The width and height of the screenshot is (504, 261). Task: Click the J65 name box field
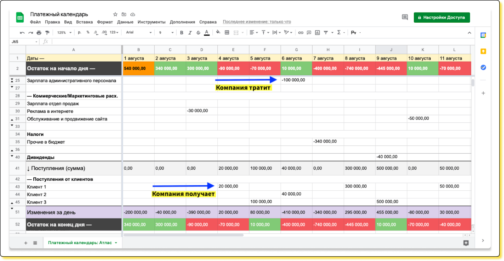tap(24, 42)
